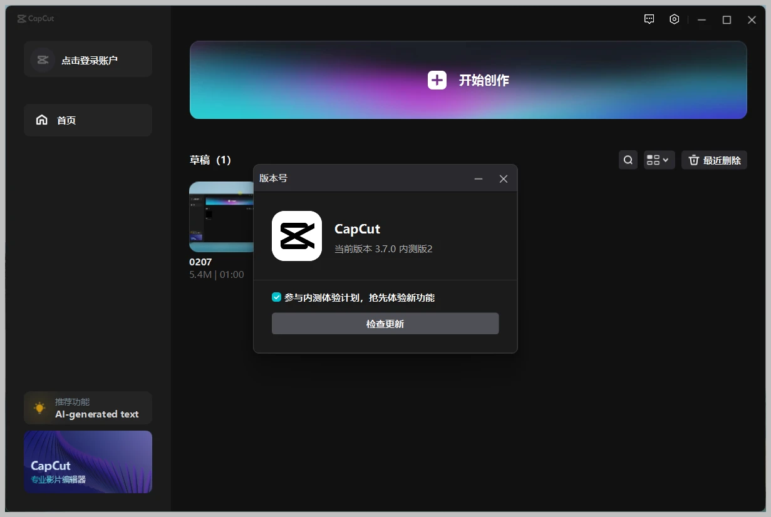The height and width of the screenshot is (517, 771).
Task: Click the lightbulb recommended feature icon
Action: click(x=40, y=408)
